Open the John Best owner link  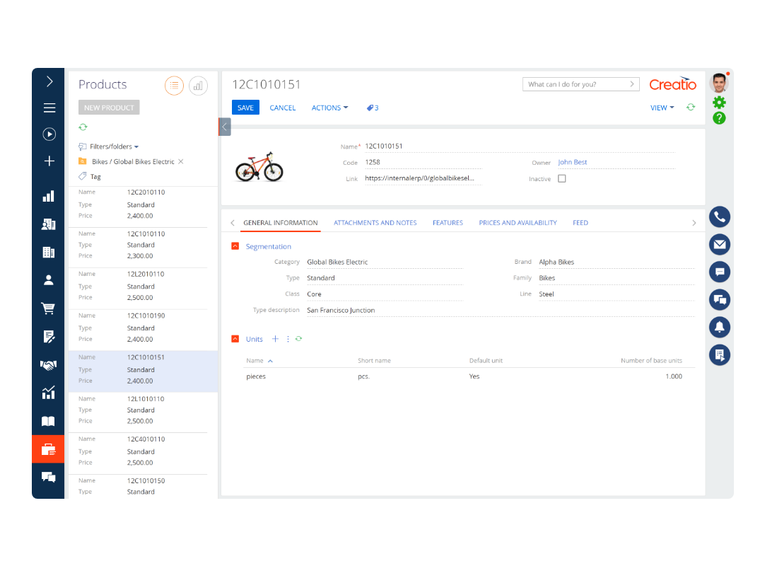(572, 163)
